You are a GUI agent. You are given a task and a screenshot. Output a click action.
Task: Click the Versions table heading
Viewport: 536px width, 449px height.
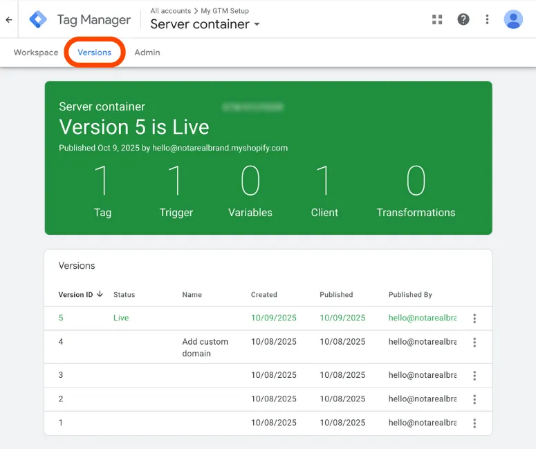point(77,266)
